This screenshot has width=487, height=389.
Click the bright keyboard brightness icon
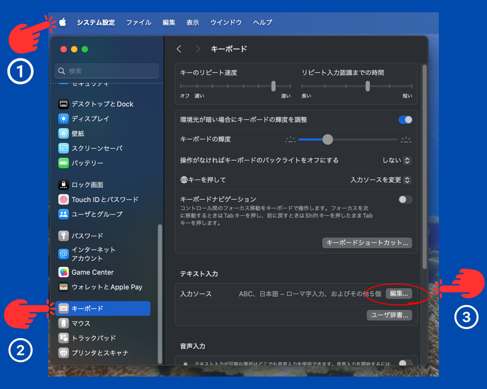(406, 140)
